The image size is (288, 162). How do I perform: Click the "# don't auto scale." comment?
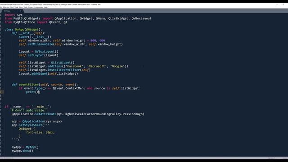29,110
